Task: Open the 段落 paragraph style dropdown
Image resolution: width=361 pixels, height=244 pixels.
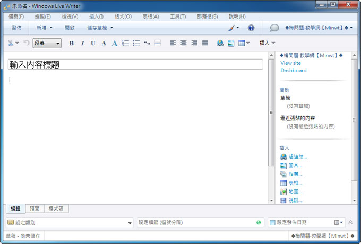Action: pos(47,43)
